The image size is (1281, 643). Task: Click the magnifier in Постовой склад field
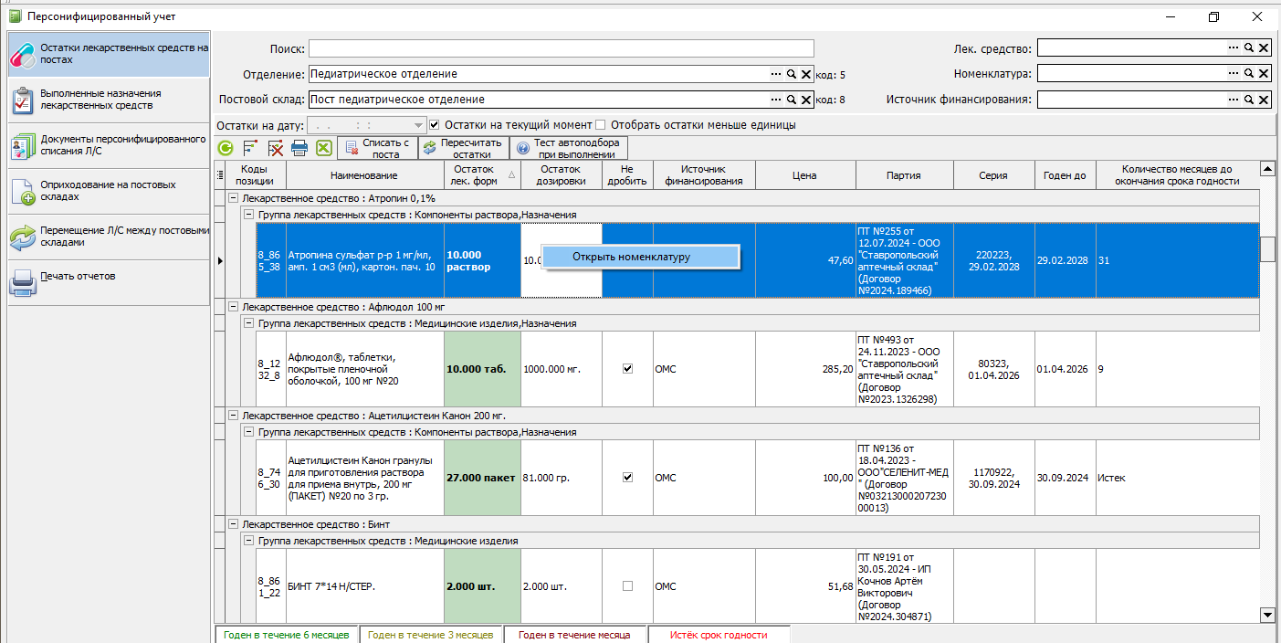coord(792,100)
